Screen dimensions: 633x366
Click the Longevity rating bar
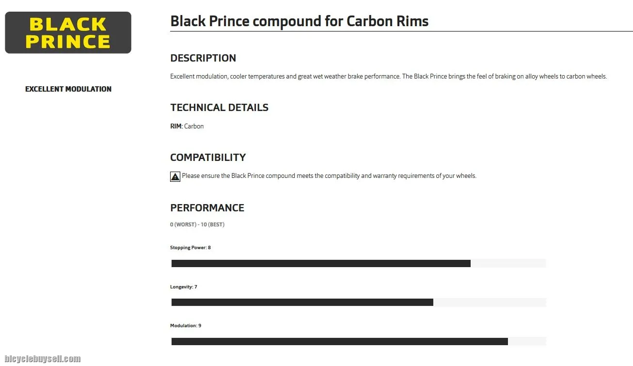pos(302,302)
